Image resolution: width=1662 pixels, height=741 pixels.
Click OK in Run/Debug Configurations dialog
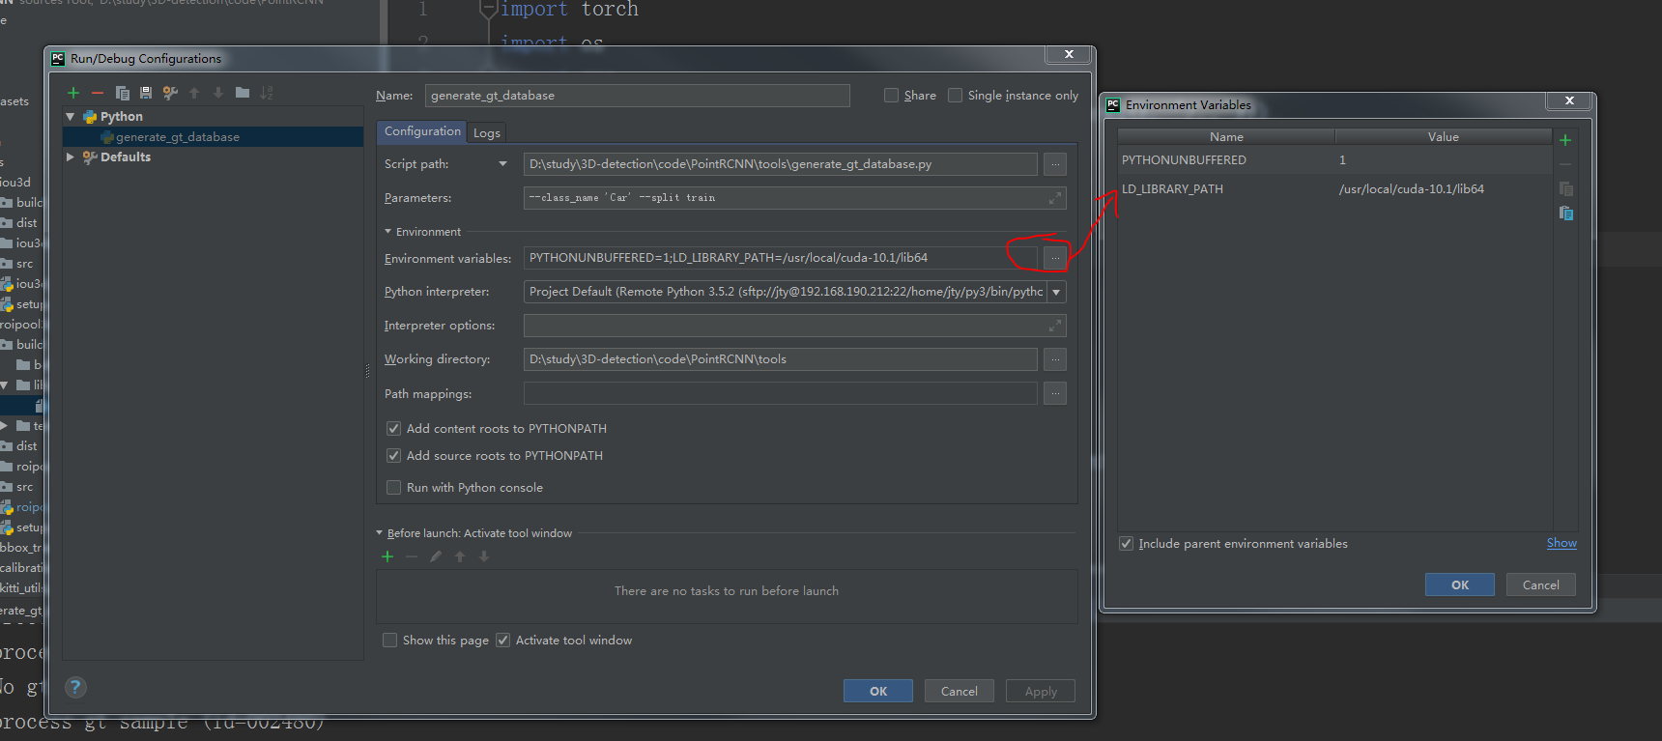(x=877, y=691)
